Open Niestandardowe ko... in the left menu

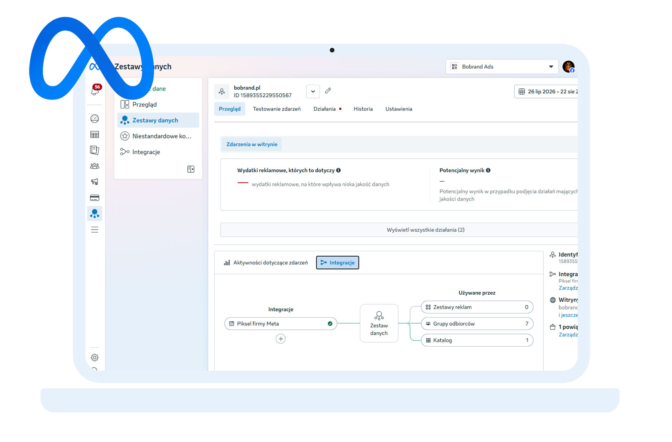[158, 136]
